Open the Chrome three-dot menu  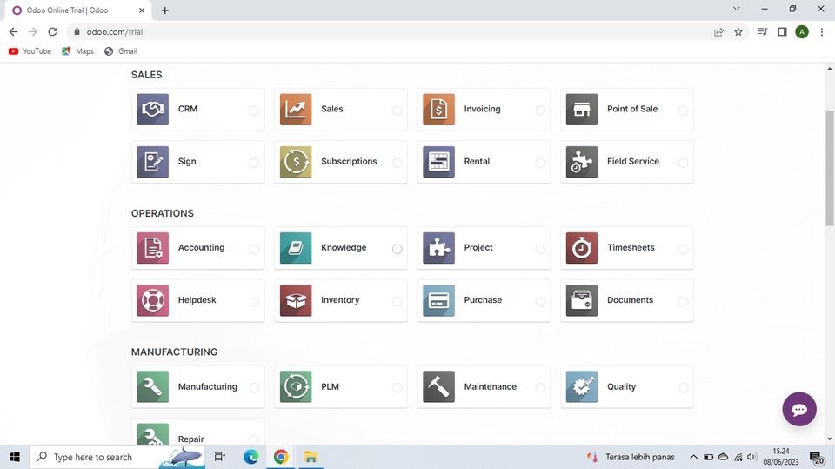click(x=822, y=32)
